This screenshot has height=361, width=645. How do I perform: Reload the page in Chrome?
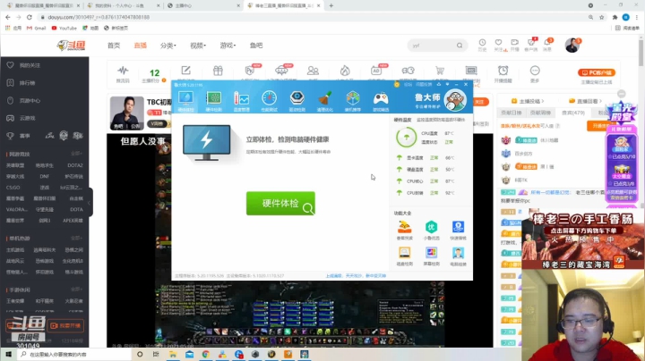[x=30, y=17]
